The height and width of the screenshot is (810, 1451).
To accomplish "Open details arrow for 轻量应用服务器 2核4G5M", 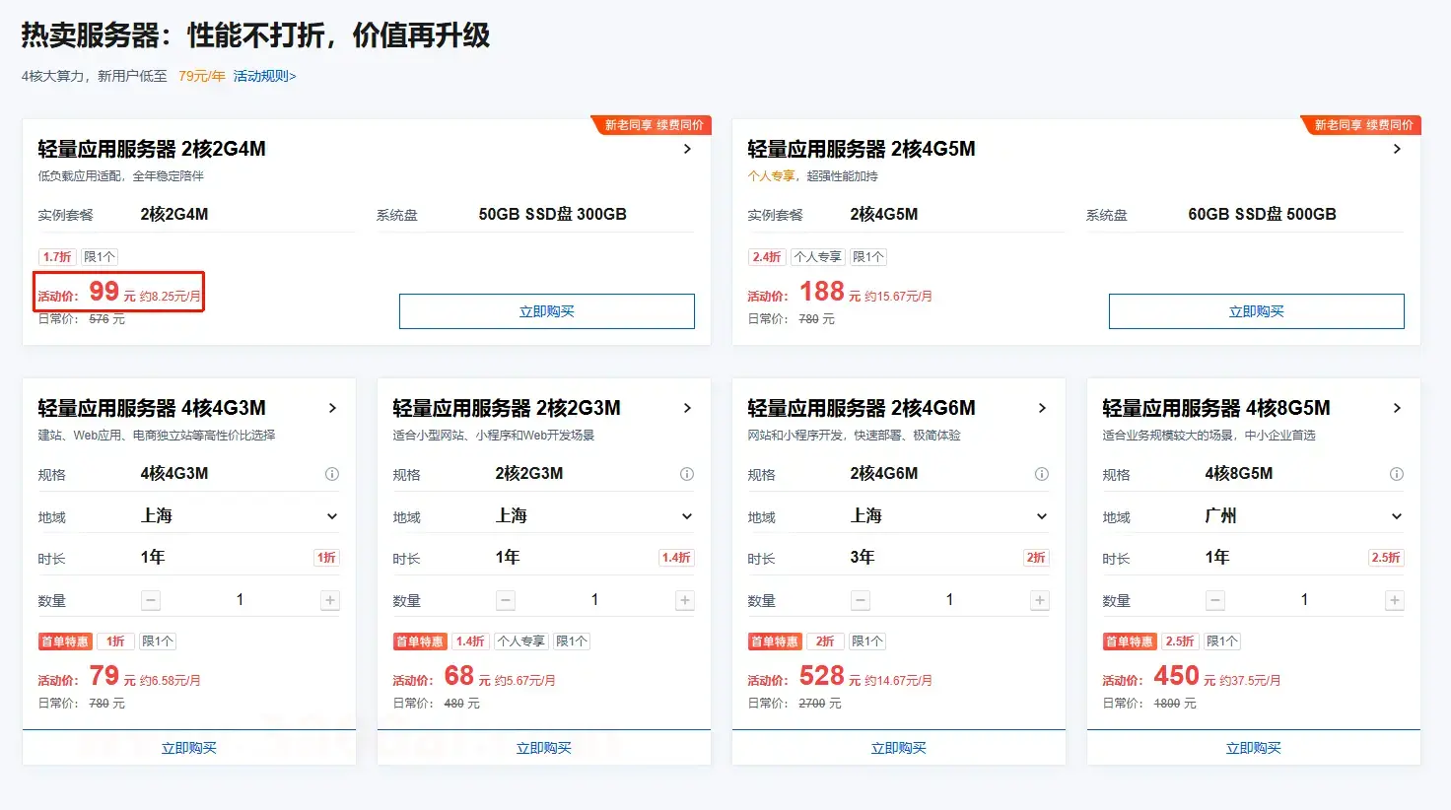I will 1397,149.
